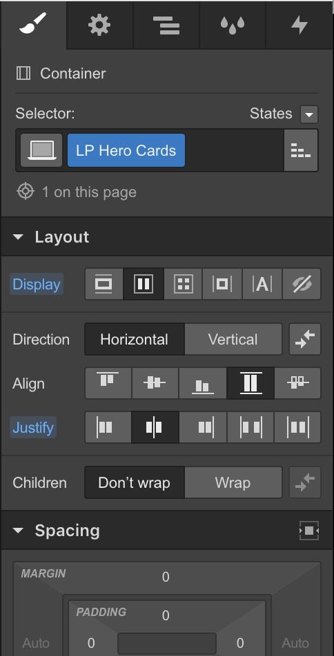Choose Don't wrap children option
Viewport: 334px width, 656px height.
pyautogui.click(x=135, y=483)
